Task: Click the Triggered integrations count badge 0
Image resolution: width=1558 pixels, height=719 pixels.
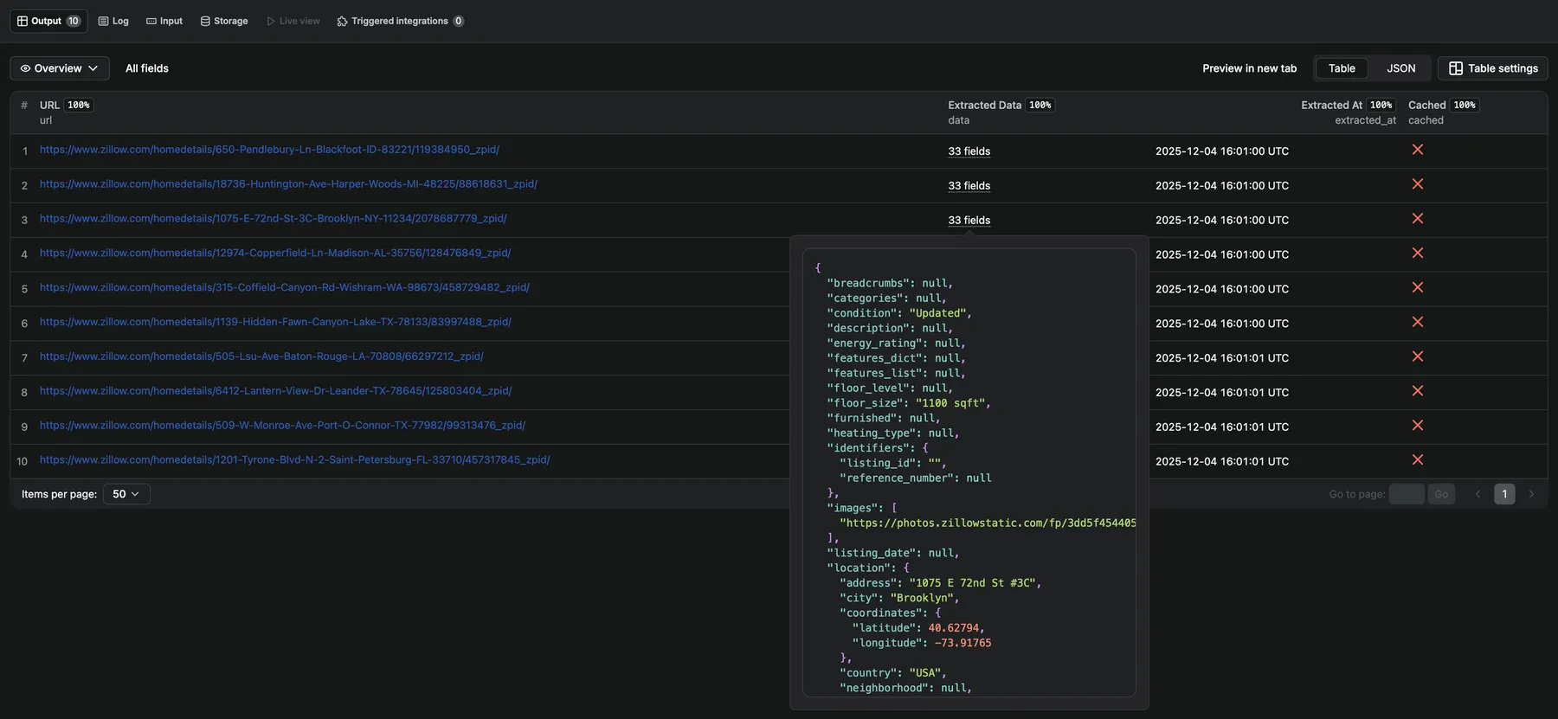Action: click(x=459, y=21)
